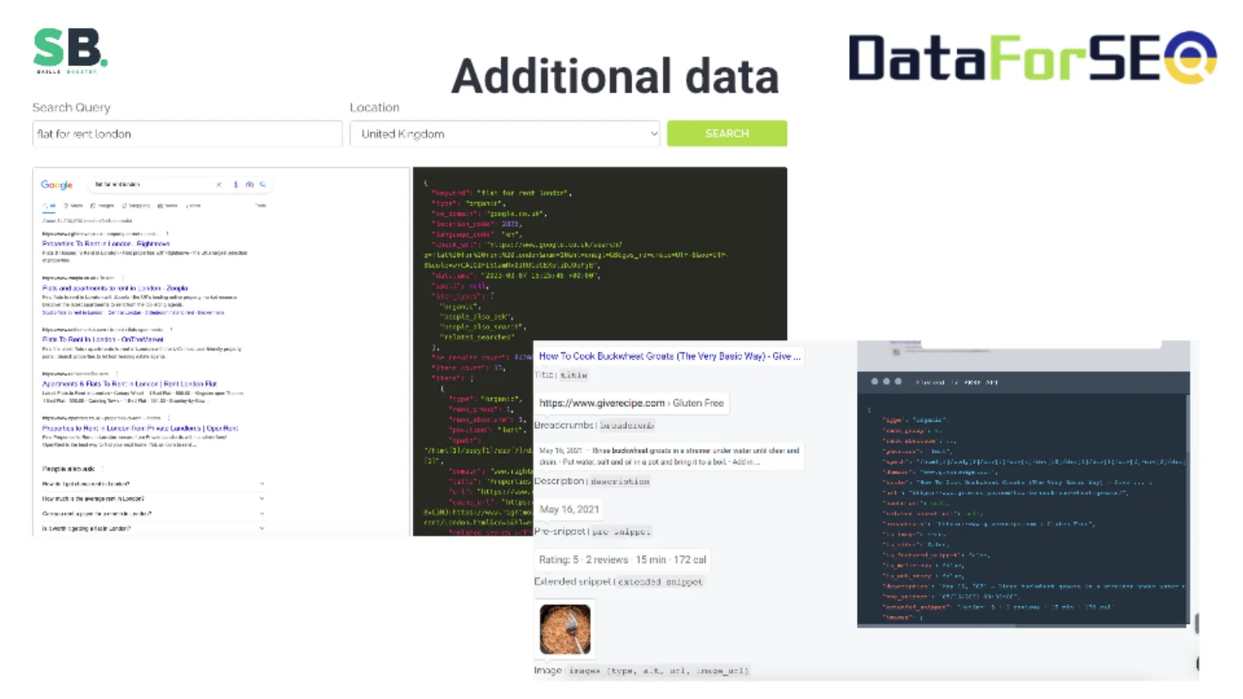Click the DataForSEO logo

pos(1032,57)
